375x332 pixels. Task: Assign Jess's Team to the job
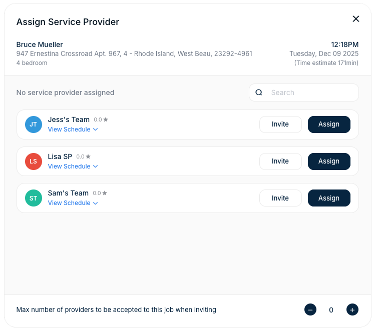[x=329, y=124]
